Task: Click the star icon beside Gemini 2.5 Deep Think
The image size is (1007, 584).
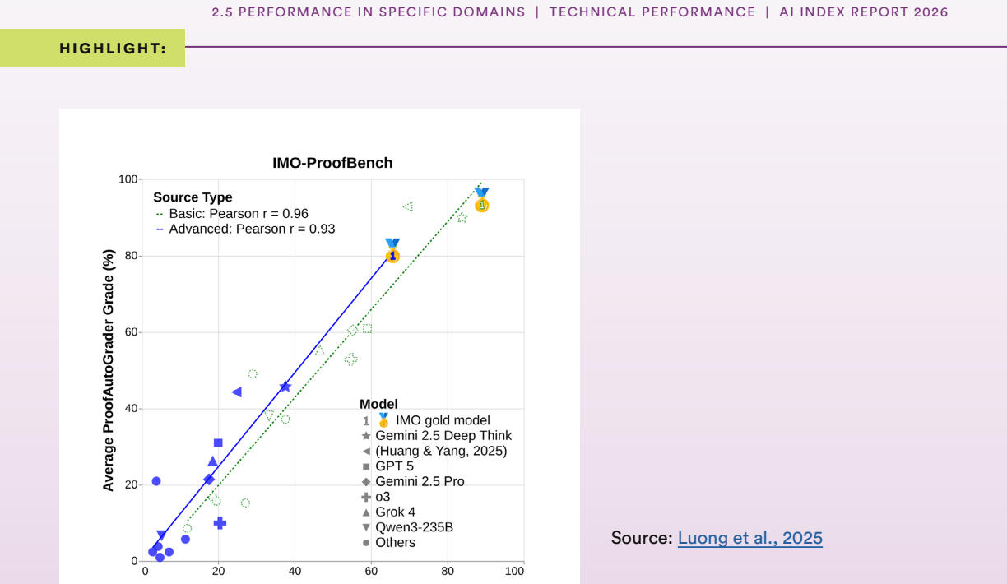Action: (366, 436)
